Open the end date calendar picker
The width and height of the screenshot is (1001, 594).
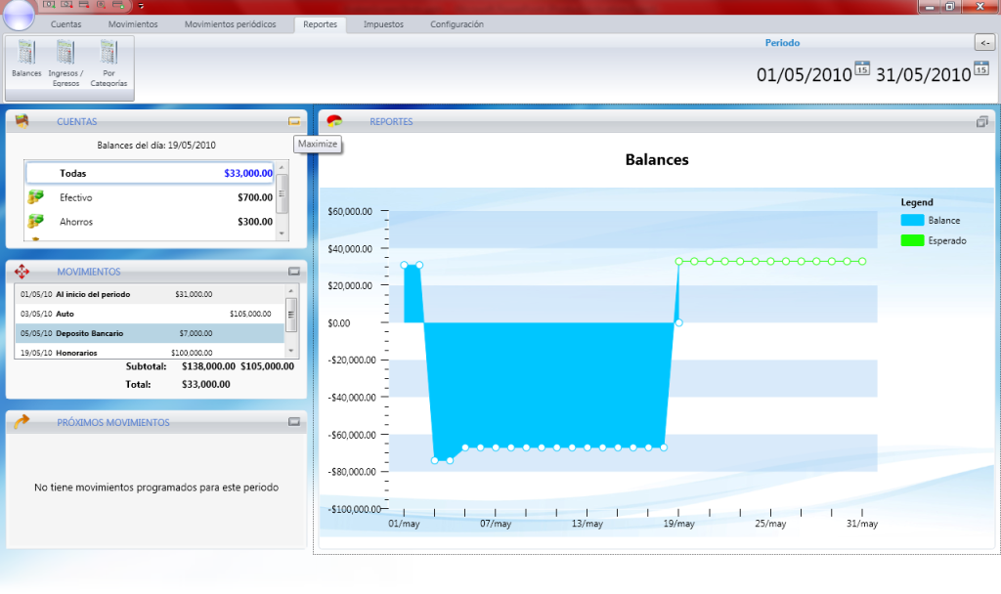pyautogui.click(x=980, y=68)
